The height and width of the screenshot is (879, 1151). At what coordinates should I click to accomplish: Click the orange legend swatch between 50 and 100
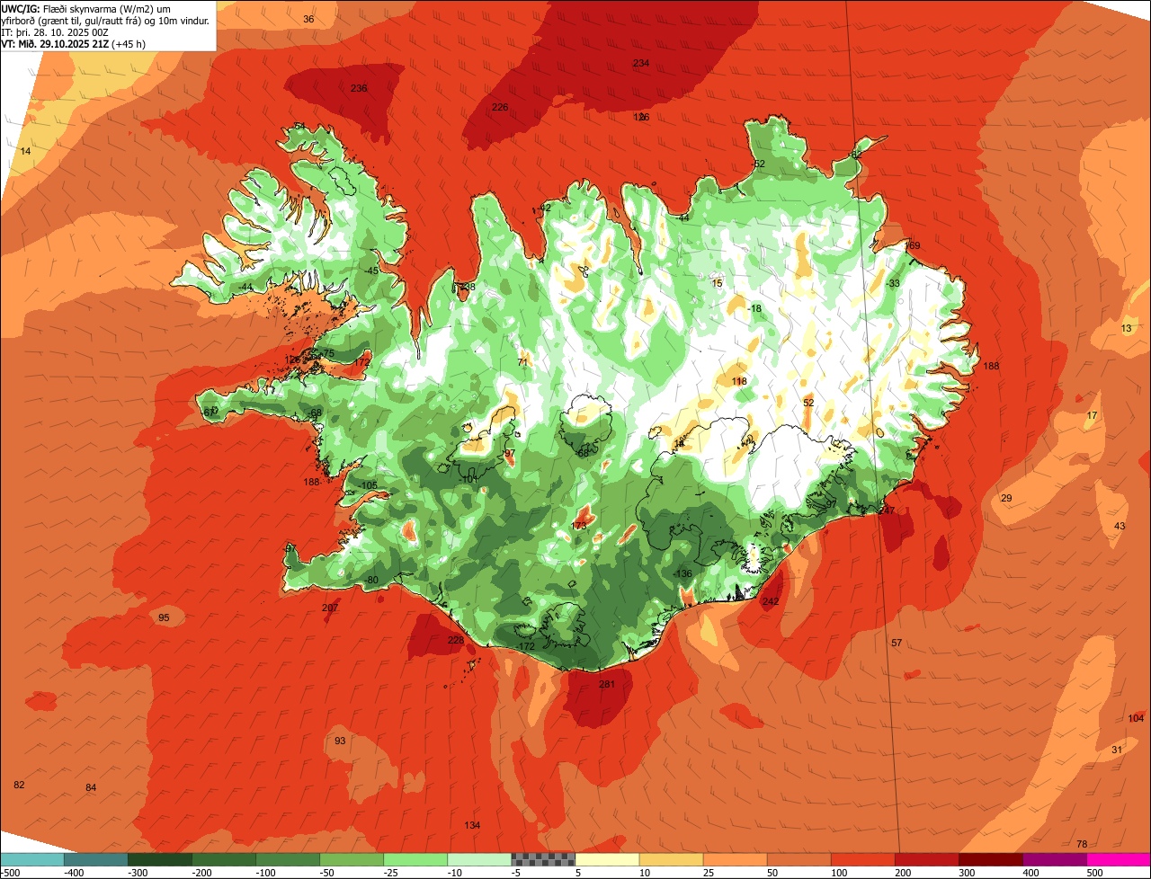pos(799,859)
